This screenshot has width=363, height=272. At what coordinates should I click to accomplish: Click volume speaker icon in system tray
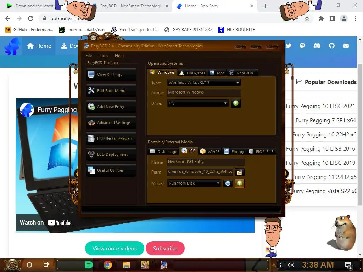click(291, 265)
